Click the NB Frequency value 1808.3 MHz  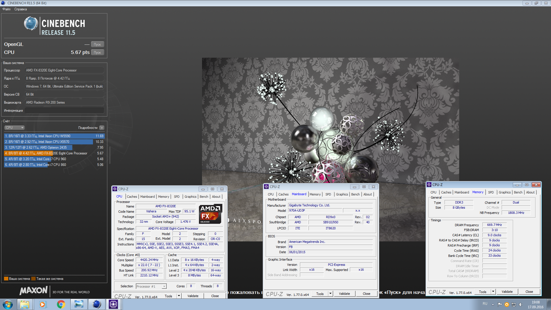tap(516, 213)
